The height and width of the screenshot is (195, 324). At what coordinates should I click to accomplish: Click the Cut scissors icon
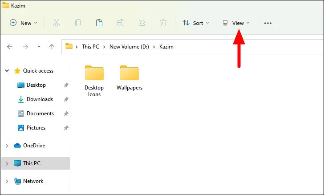click(57, 23)
